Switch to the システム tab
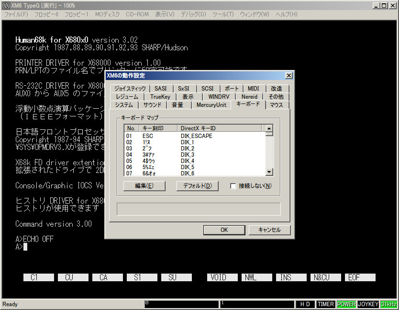This screenshot has height=310, width=399. tap(124, 105)
